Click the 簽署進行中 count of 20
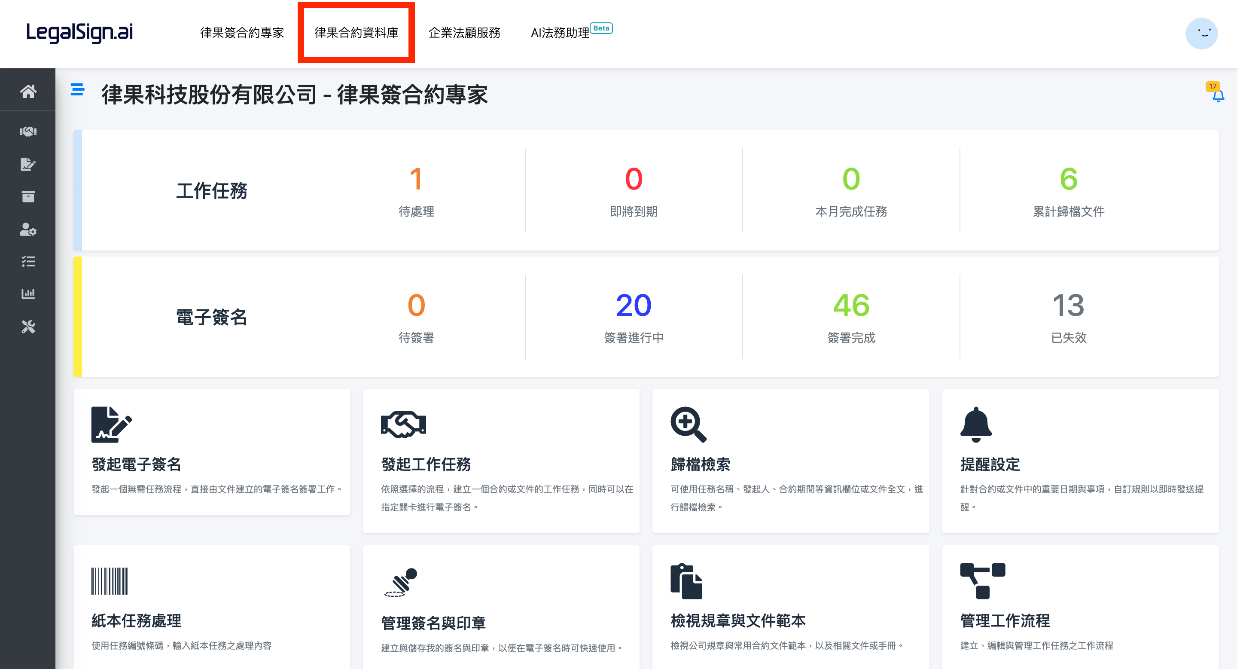This screenshot has height=669, width=1237. click(x=634, y=305)
